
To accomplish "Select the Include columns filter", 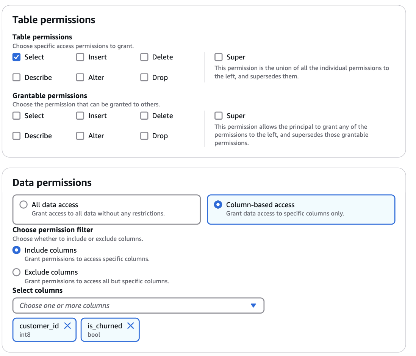I will click(17, 250).
